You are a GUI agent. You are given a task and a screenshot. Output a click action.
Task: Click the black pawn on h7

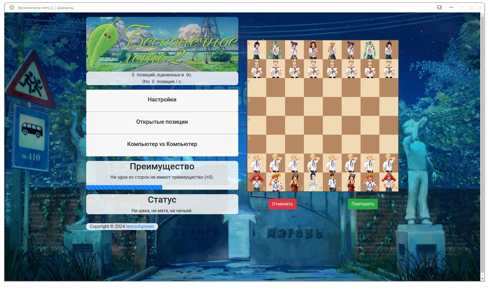[389, 68]
